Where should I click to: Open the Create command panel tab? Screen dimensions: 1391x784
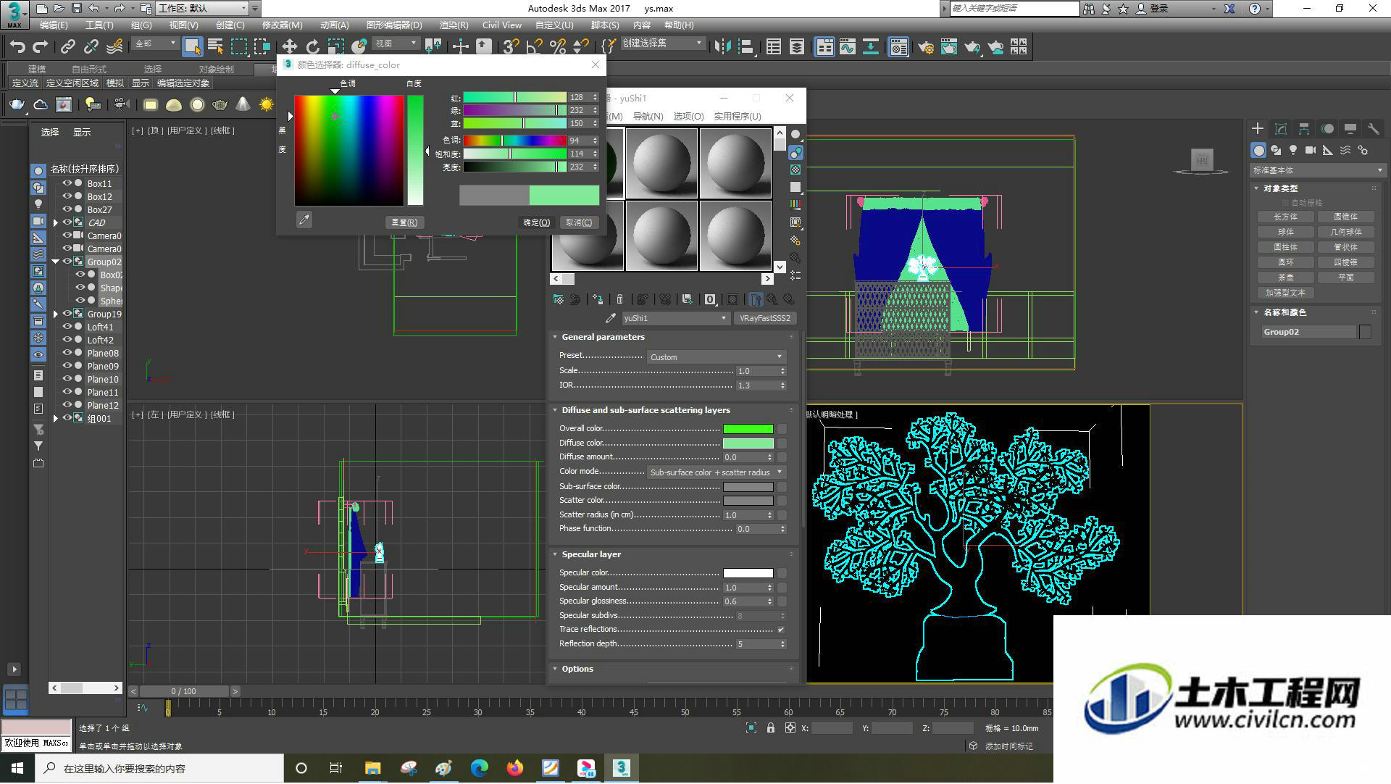pos(1258,128)
